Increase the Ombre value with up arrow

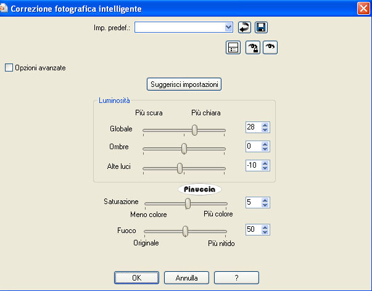pyautogui.click(x=265, y=144)
